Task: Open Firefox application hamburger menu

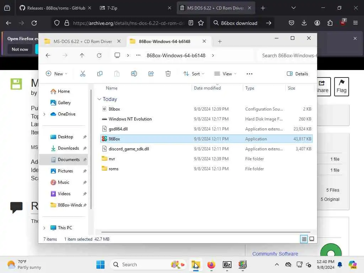Action: tap(355, 23)
